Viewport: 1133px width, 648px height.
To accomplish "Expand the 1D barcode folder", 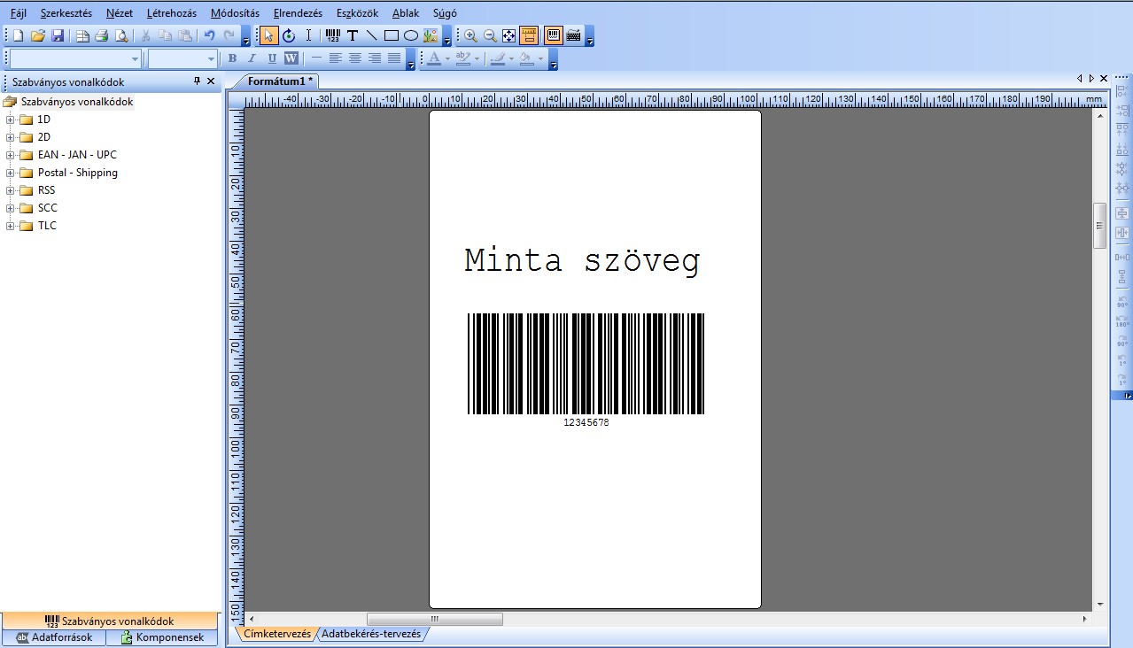I will pos(11,120).
